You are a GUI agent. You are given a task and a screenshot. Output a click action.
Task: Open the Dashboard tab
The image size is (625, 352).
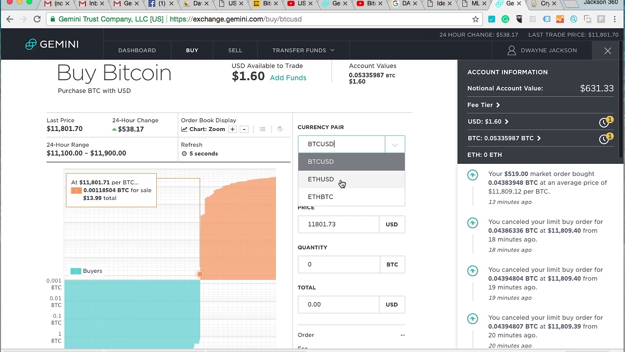pyautogui.click(x=137, y=50)
